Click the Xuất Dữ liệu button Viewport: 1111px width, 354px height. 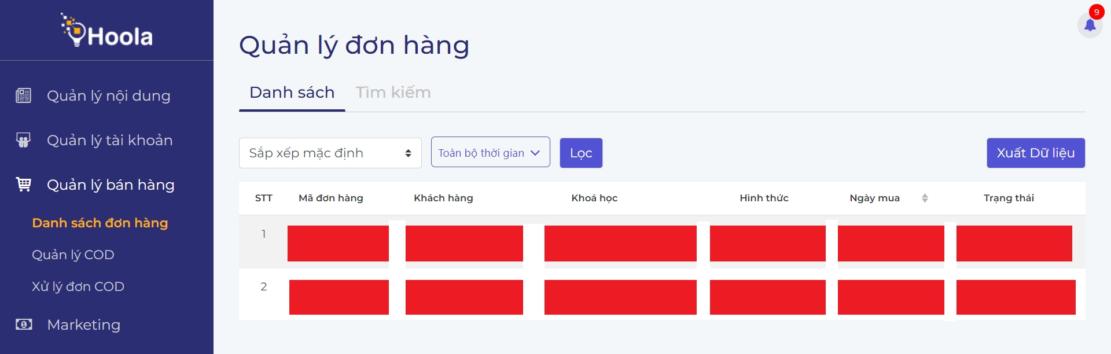(1035, 153)
